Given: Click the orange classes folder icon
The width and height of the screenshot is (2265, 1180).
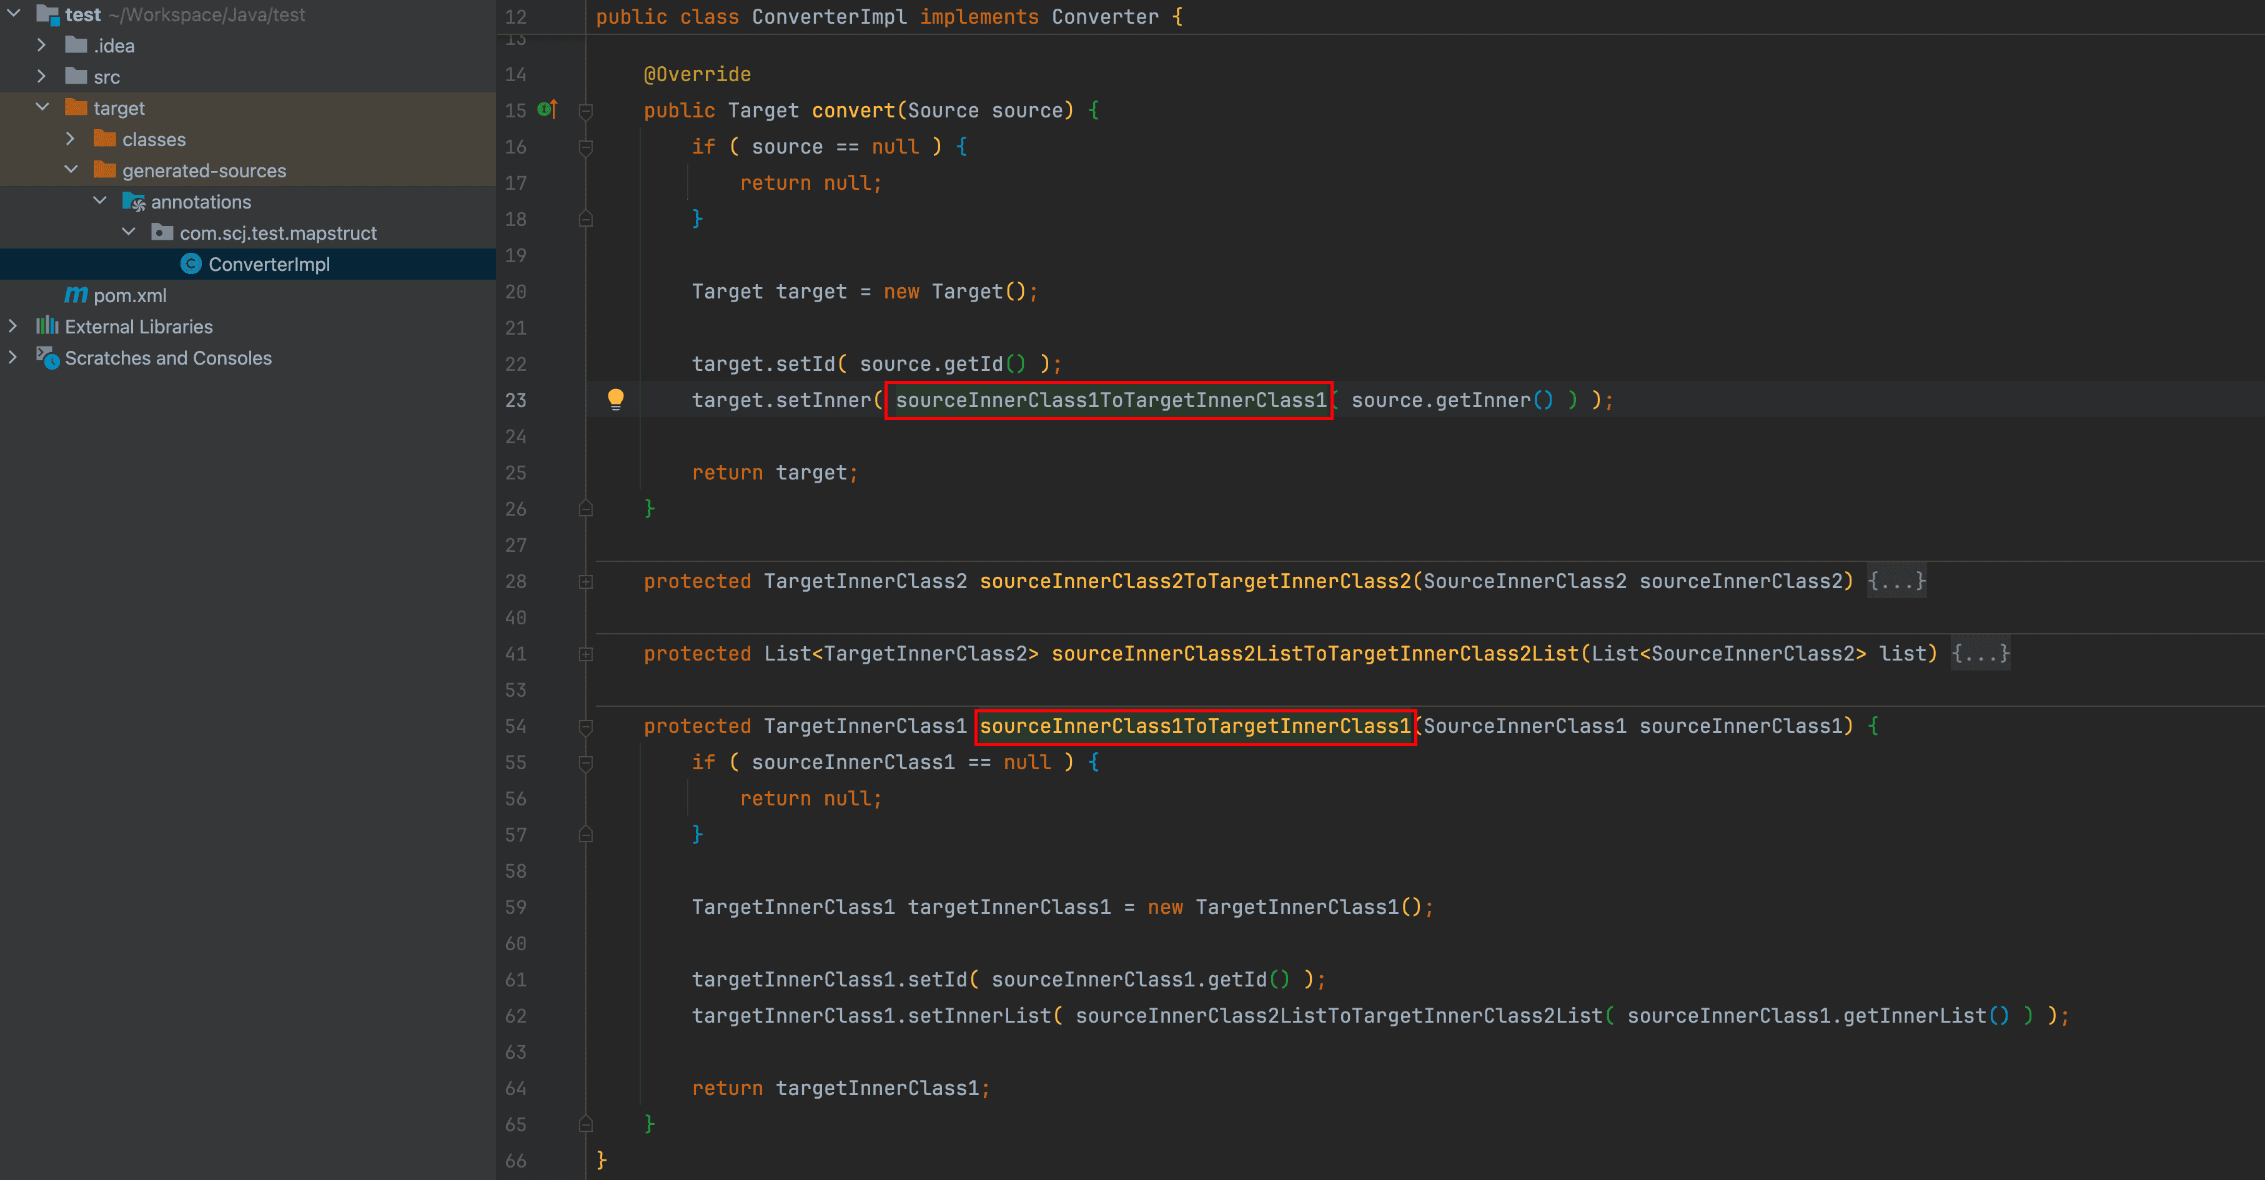Looking at the screenshot, I should pos(106,139).
